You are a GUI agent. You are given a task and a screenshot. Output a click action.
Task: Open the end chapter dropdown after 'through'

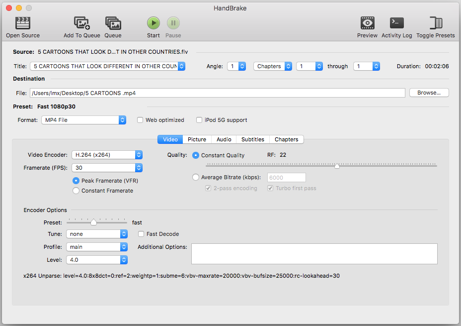[x=367, y=66]
